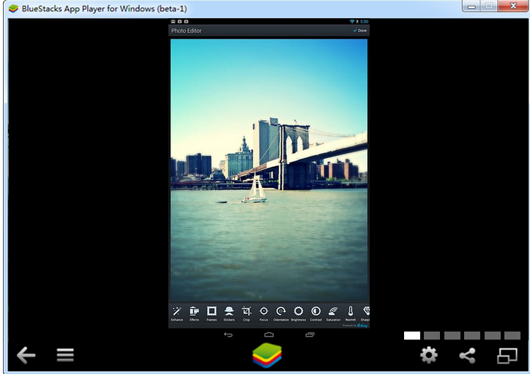This screenshot has height=374, width=530.
Task: Open the Warmth thermometer tool
Action: [x=351, y=312]
